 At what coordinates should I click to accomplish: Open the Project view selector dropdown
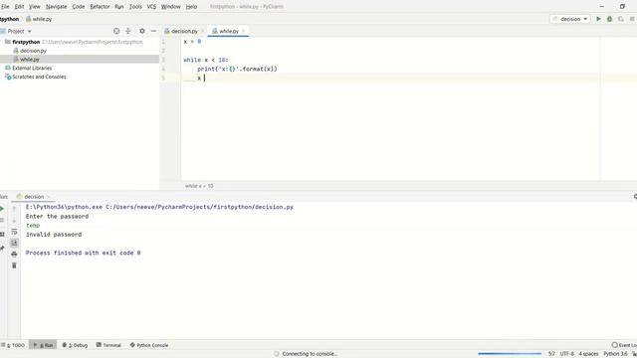click(x=19, y=31)
